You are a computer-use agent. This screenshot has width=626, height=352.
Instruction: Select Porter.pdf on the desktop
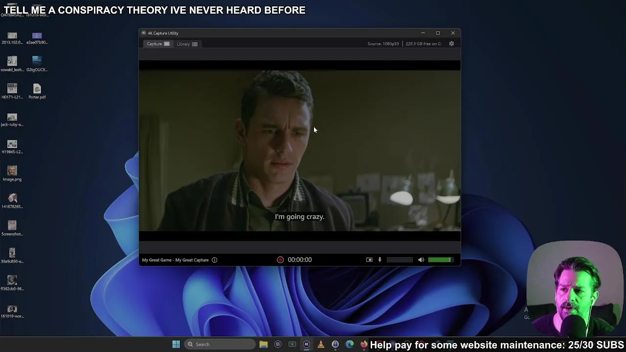37,91
